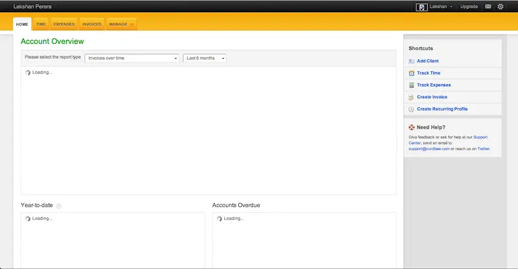Click the Create Recurring Profile link
Image resolution: width=518 pixels, height=269 pixels.
(442, 109)
